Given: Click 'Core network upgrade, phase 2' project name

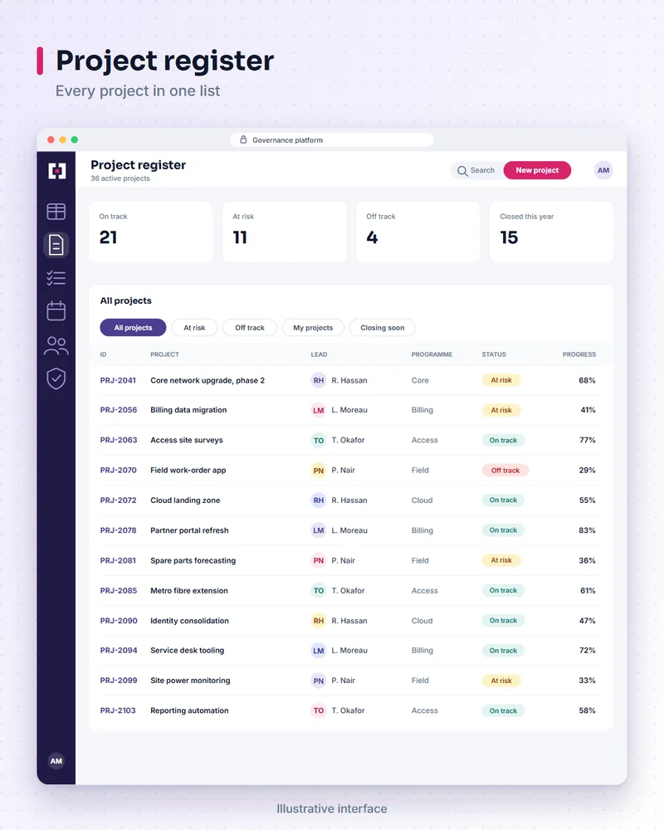Looking at the screenshot, I should pos(207,380).
